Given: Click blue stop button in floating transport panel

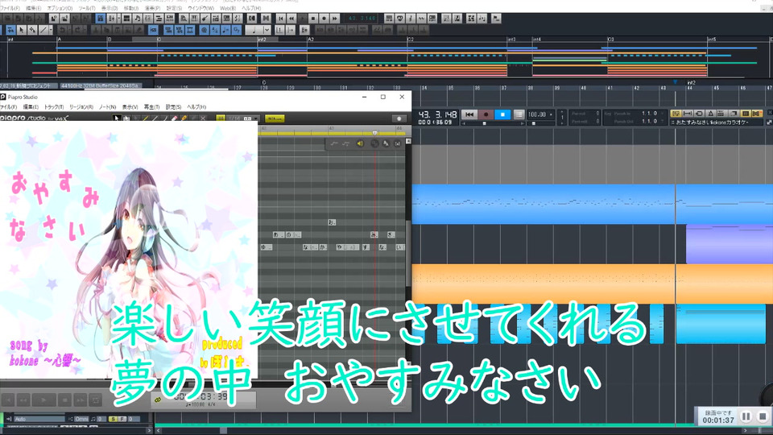Looking at the screenshot, I should click(x=502, y=114).
